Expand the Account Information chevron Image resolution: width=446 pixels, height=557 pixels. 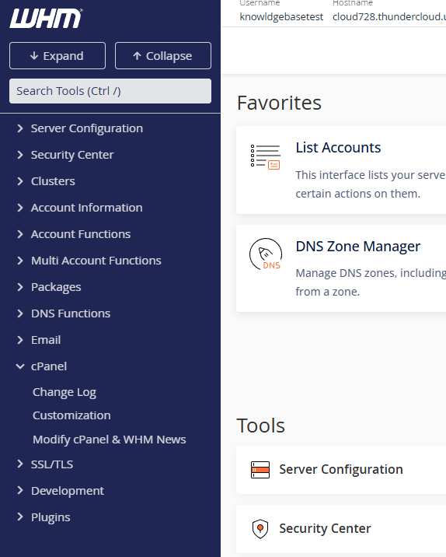[x=20, y=208]
